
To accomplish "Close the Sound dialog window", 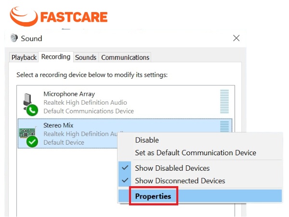I will point(236,38).
